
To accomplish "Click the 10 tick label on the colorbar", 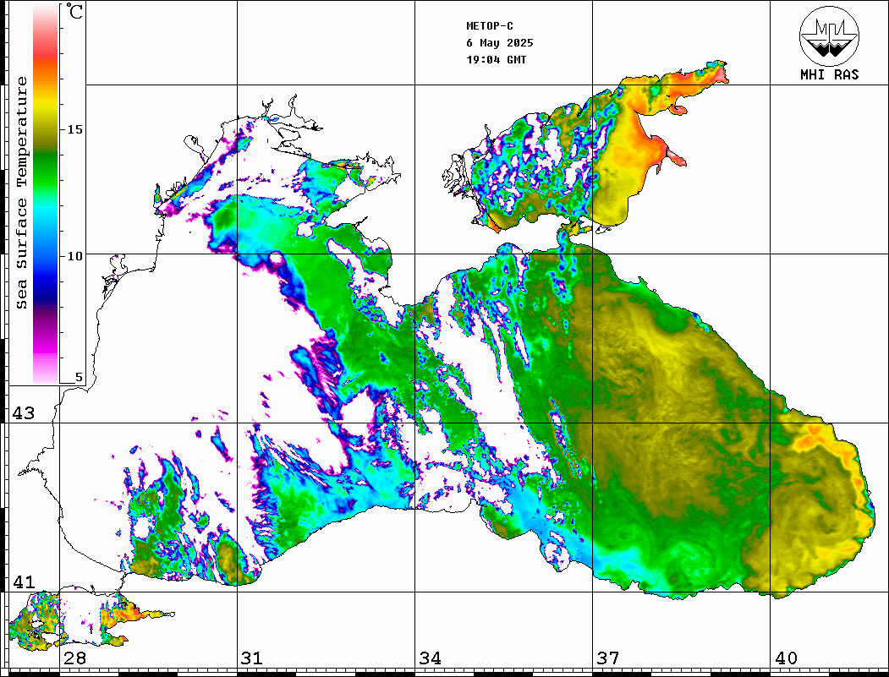I will (74, 256).
